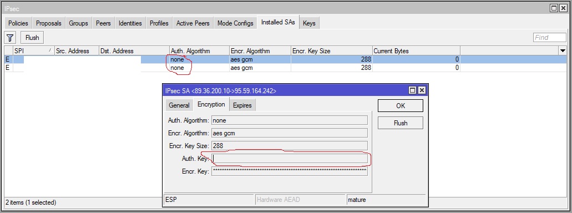This screenshot has width=572, height=213.
Task: Select the second SA row's aes gcm cell
Action: coord(260,68)
